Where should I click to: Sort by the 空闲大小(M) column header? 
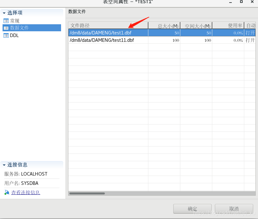(196, 26)
